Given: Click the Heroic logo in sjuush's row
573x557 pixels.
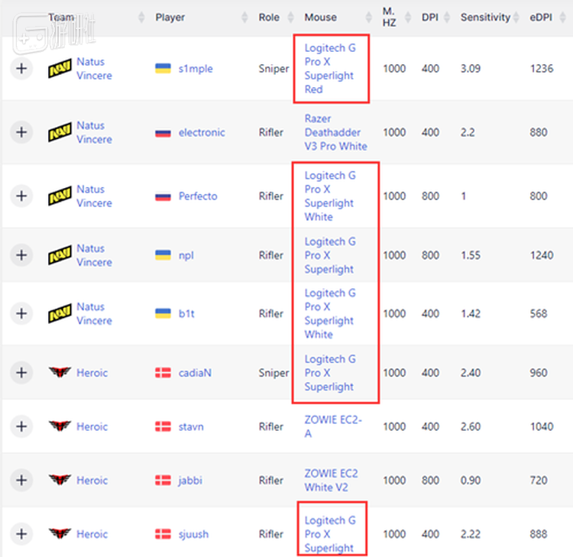Looking at the screenshot, I should click(60, 533).
